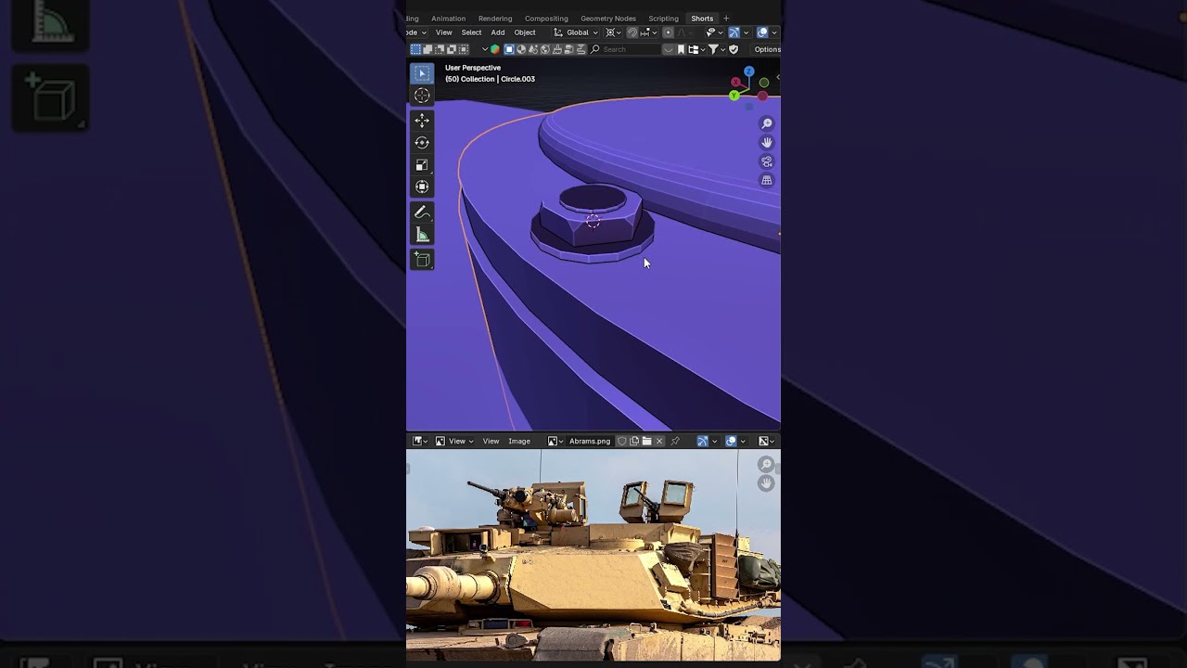Viewport: 1187px width, 668px height.
Task: Activate the 3D Cursor tool
Action: (x=422, y=96)
